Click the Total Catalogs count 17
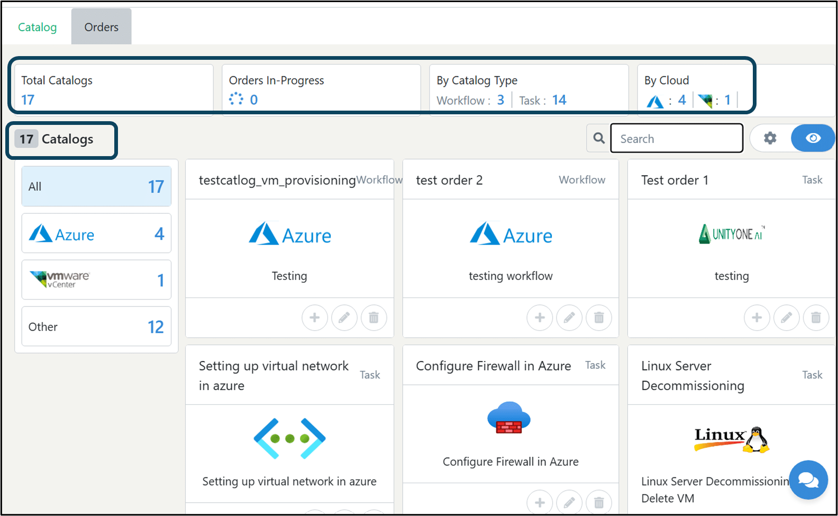The height and width of the screenshot is (516, 838). [x=28, y=99]
